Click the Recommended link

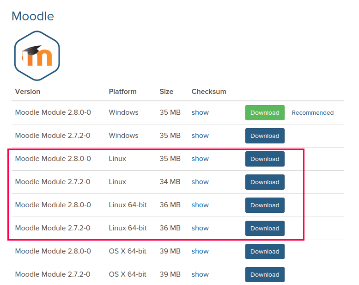point(312,112)
